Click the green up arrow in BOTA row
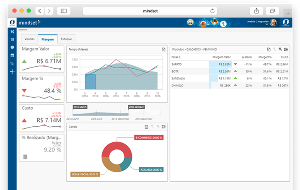The height and width of the screenshot is (190, 300). (235, 71)
